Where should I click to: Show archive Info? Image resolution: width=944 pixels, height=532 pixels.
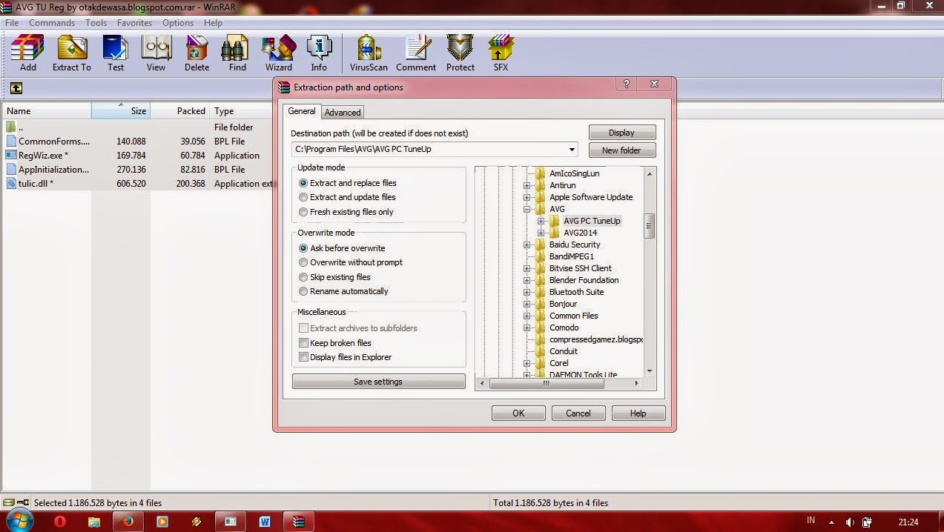tap(319, 53)
